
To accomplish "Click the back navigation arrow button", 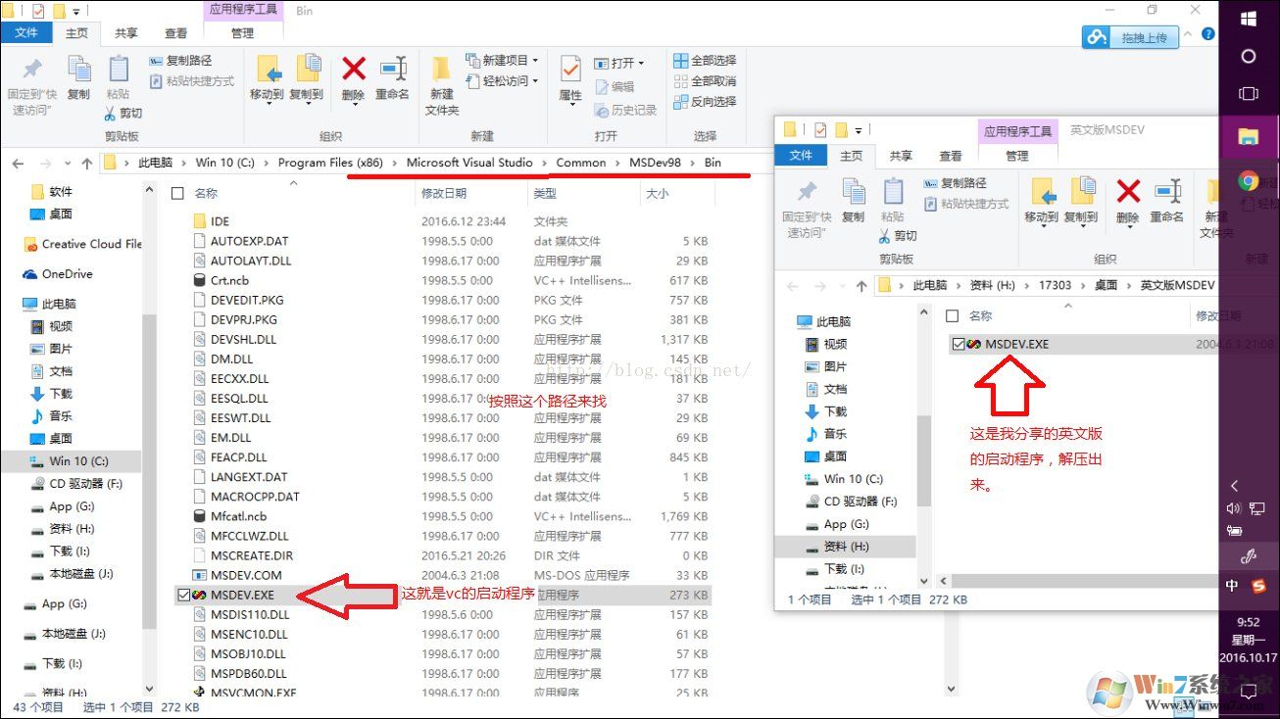I will 18,163.
